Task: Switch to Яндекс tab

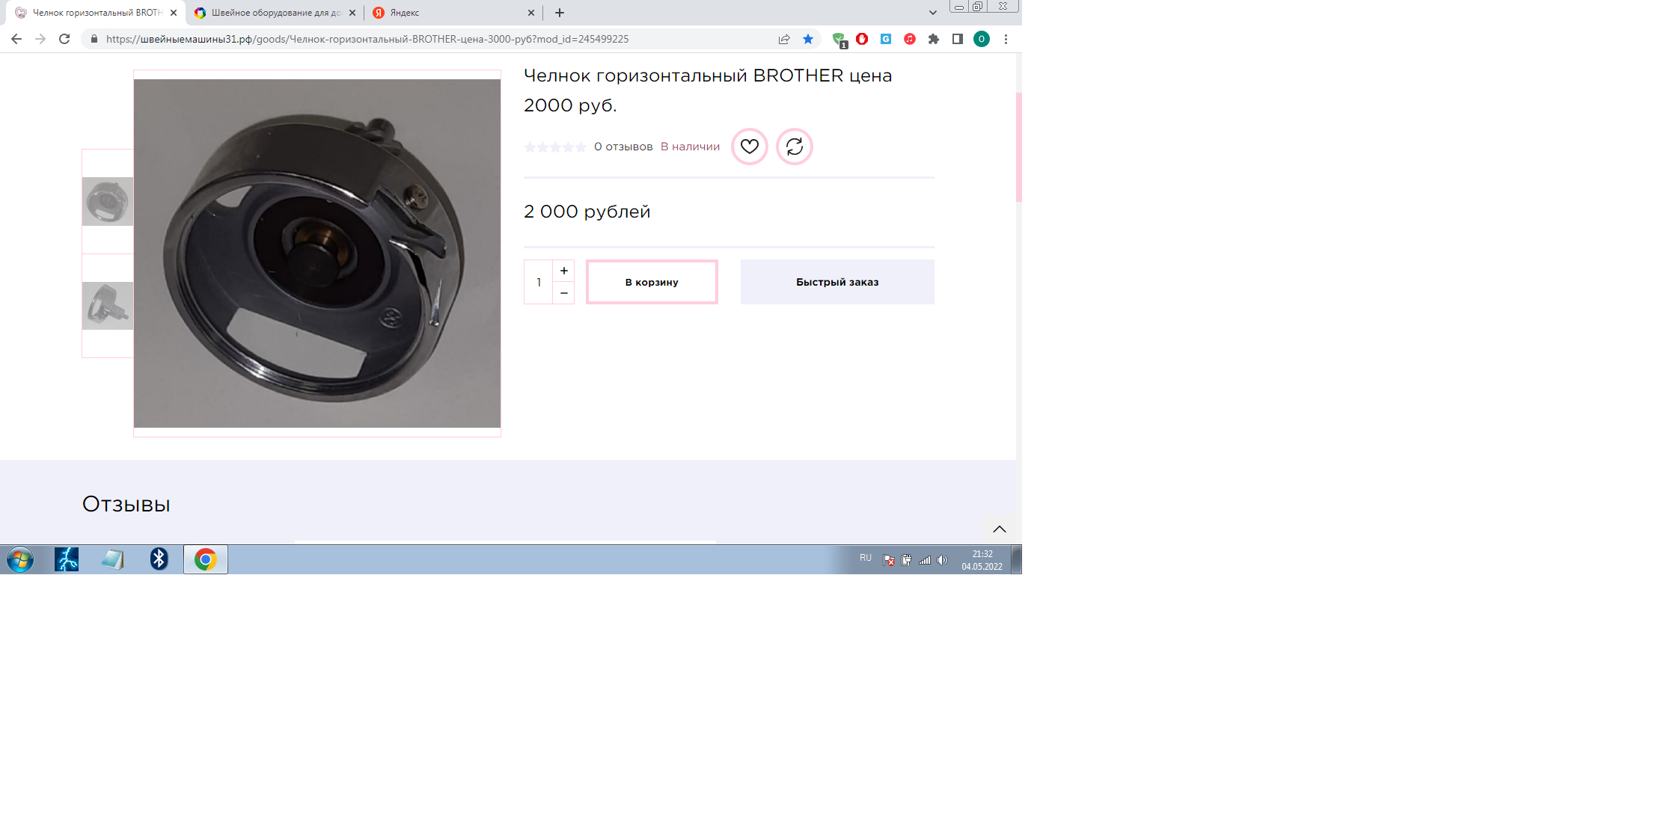Action: (449, 13)
